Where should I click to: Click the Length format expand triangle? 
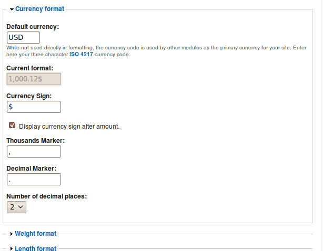pyautogui.click(x=12, y=248)
